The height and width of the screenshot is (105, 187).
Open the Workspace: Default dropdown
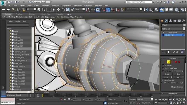point(41,2)
